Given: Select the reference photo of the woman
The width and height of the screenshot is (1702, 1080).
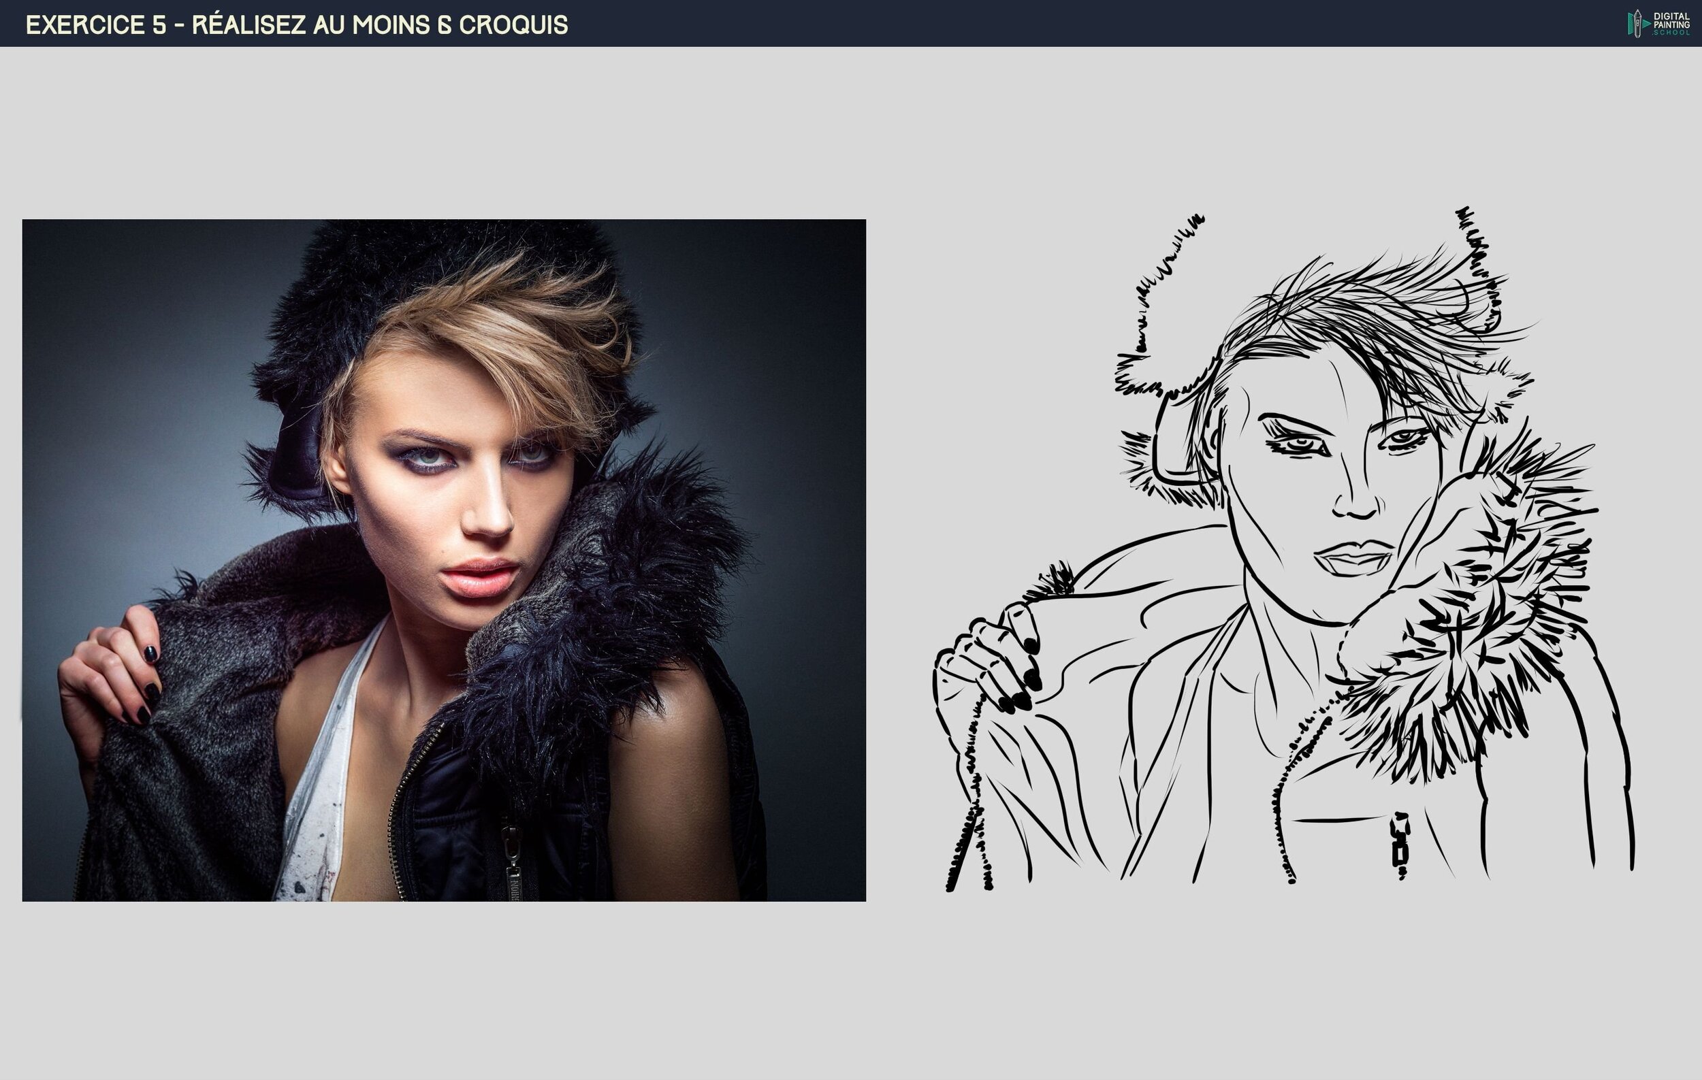Looking at the screenshot, I should (444, 559).
